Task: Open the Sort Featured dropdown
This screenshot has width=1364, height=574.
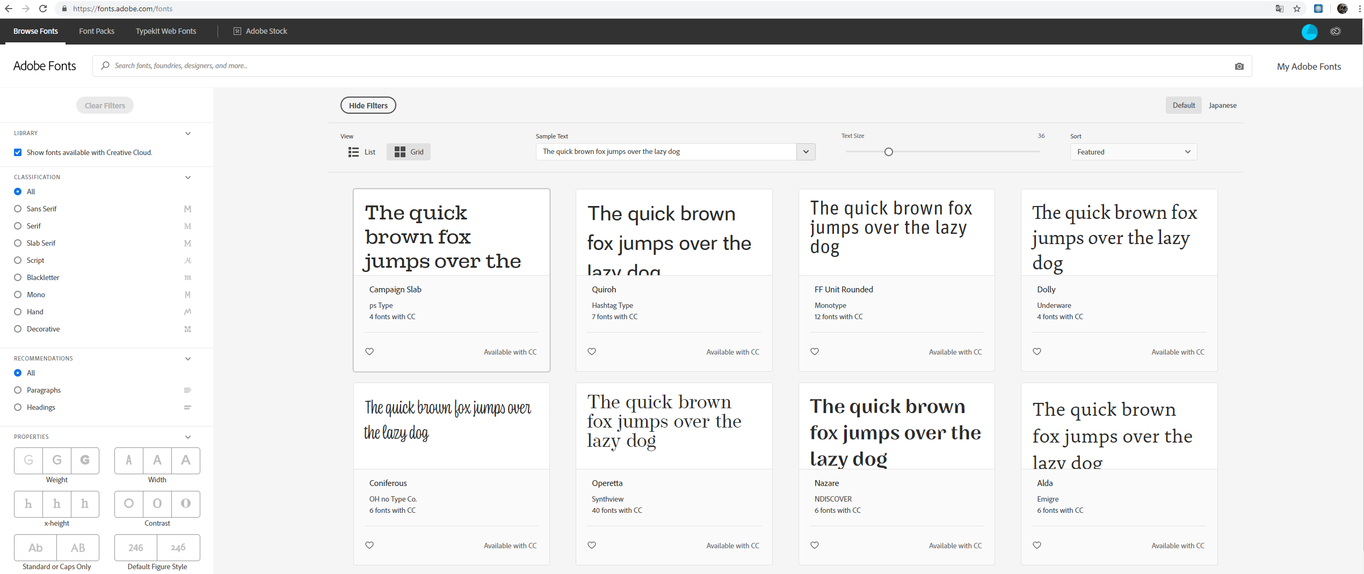Action: [1134, 152]
